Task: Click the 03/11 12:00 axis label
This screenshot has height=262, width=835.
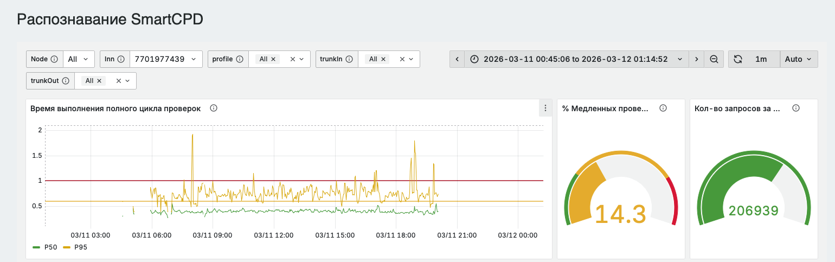Action: (x=274, y=235)
